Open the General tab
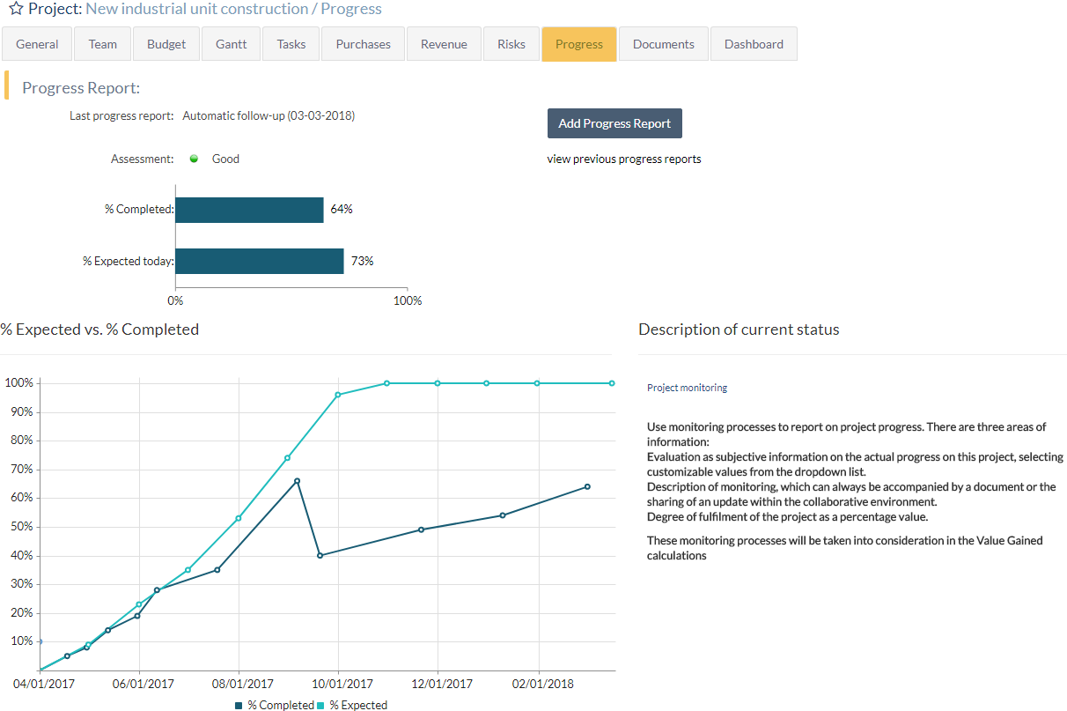Screen dimensions: 1067x711 (x=37, y=43)
